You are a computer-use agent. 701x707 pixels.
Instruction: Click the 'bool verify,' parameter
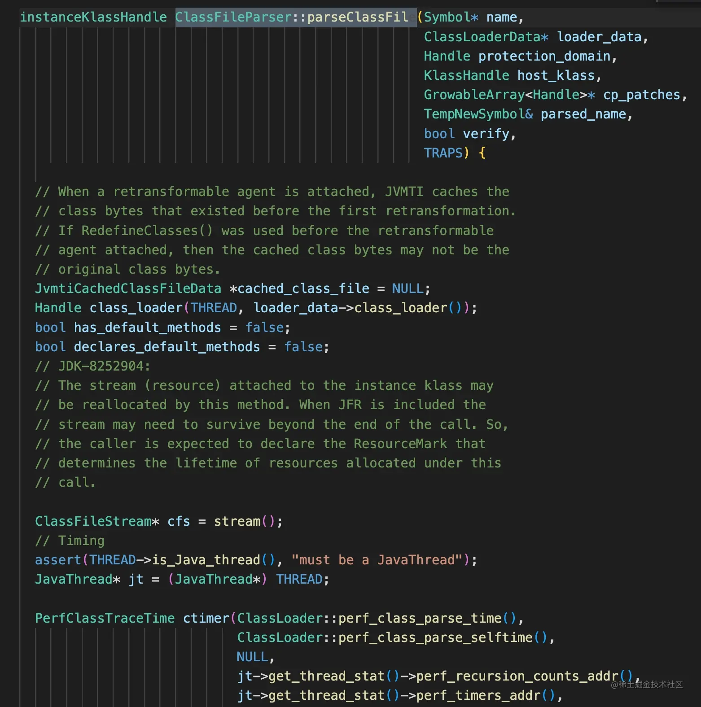coord(470,134)
